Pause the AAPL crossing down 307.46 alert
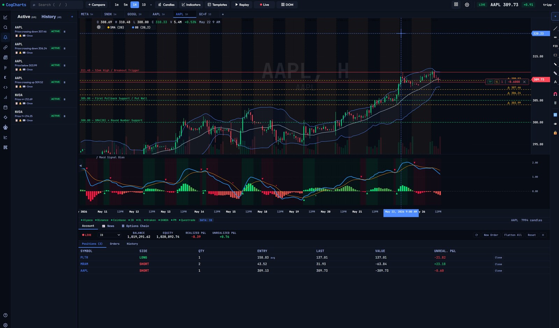Image resolution: width=559 pixels, height=328 pixels. click(65, 31)
